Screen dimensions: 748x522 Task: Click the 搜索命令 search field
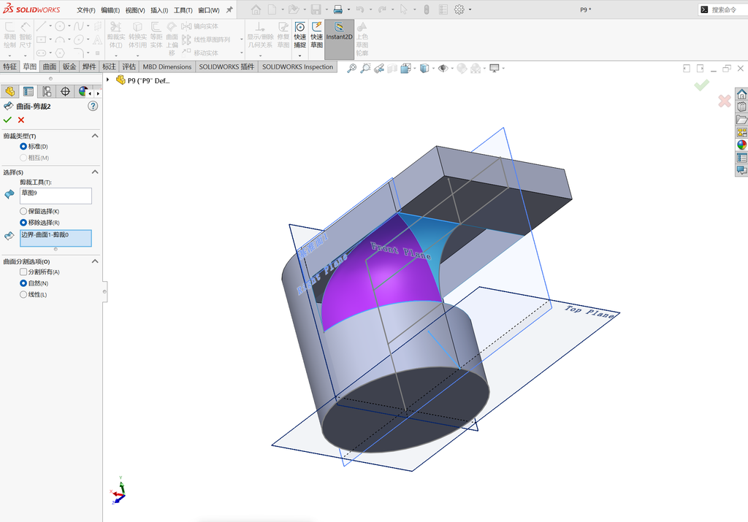click(x=724, y=9)
